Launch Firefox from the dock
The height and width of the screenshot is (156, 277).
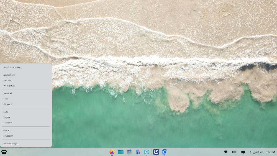[x=112, y=152]
